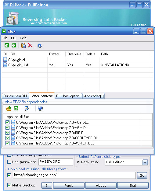Select the Dependencies tab
The image size is (155, 191).
[x=42, y=95]
